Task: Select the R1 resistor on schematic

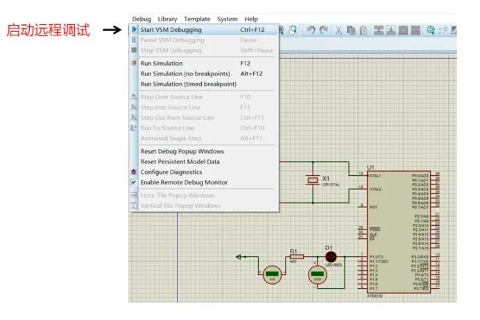Action: (296, 257)
